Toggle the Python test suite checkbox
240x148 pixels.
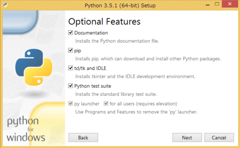(70, 86)
